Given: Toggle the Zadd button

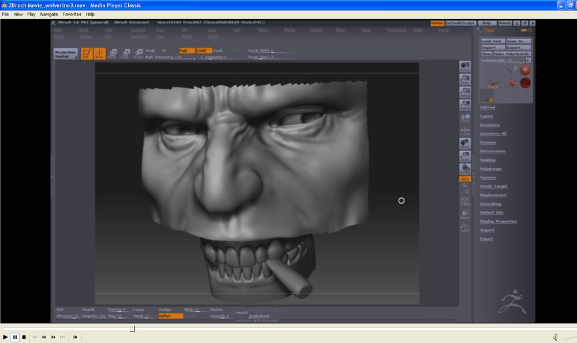Looking at the screenshot, I should click(x=204, y=51).
